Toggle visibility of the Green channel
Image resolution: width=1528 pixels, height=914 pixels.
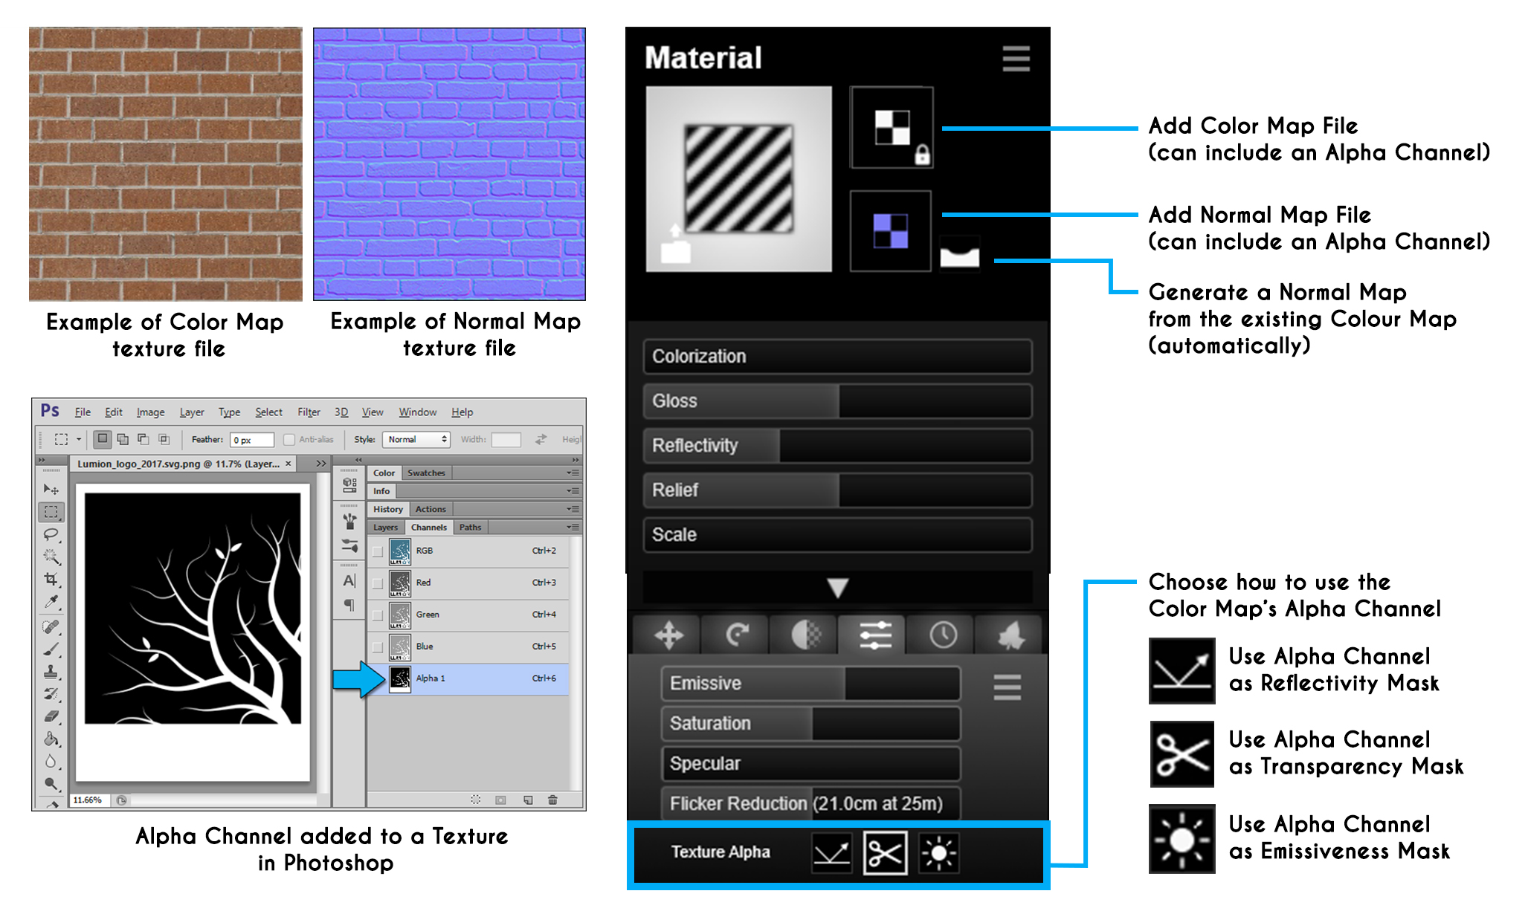click(378, 615)
